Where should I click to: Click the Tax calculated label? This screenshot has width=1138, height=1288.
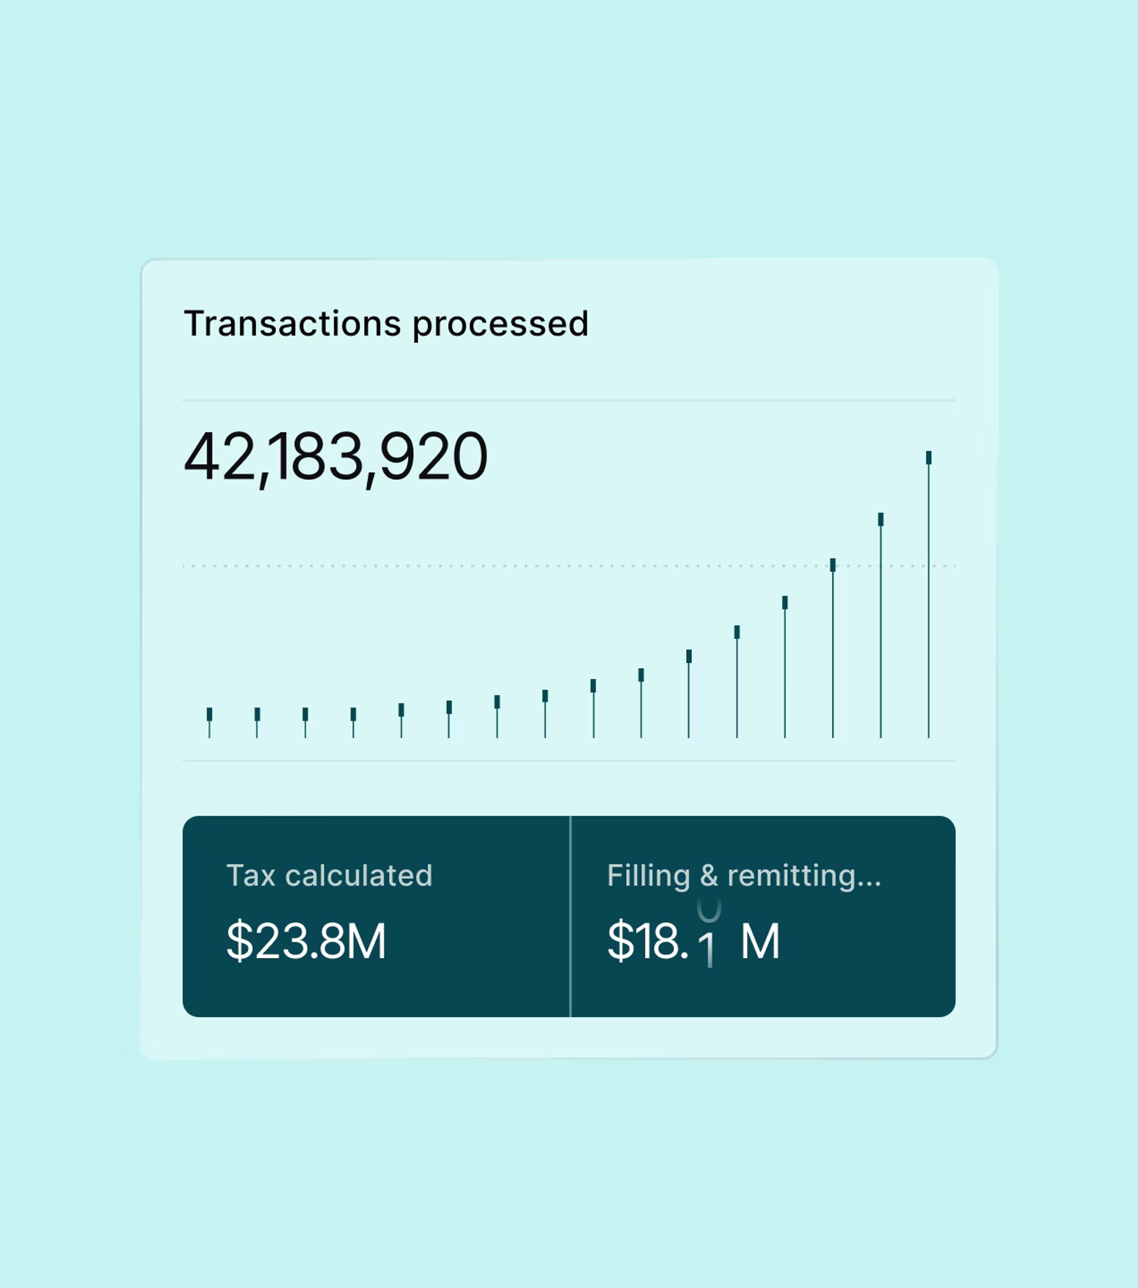click(329, 875)
